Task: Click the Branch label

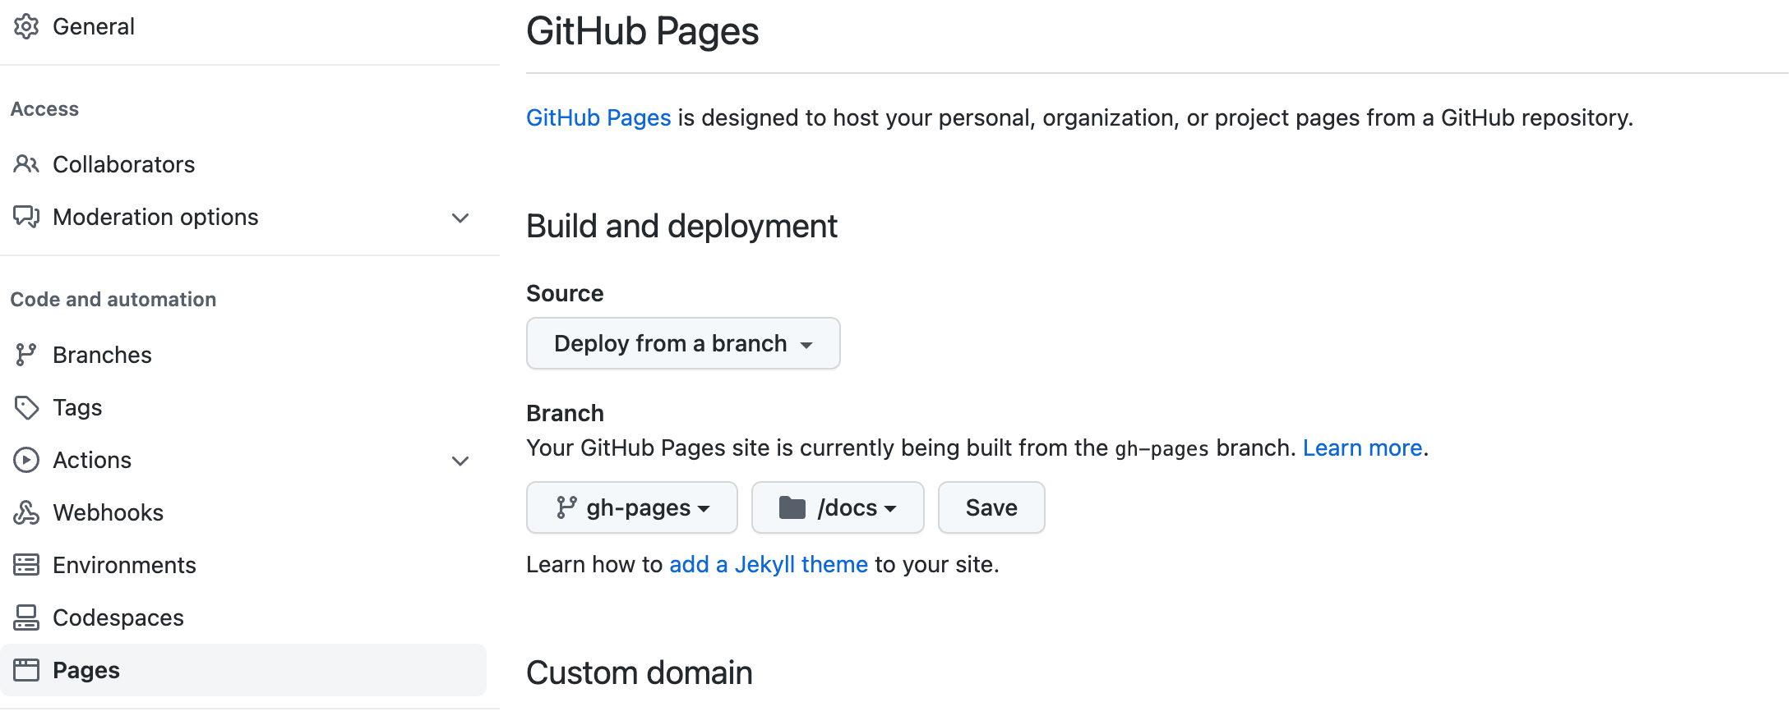Action: (x=565, y=413)
